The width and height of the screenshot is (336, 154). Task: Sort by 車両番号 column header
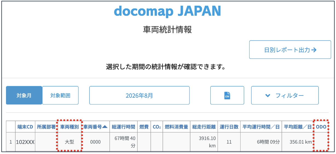coord(95,127)
